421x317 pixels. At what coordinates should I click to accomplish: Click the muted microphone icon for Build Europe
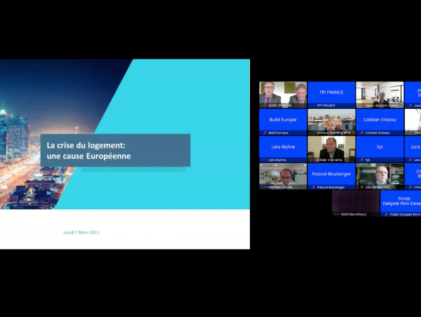(265, 133)
